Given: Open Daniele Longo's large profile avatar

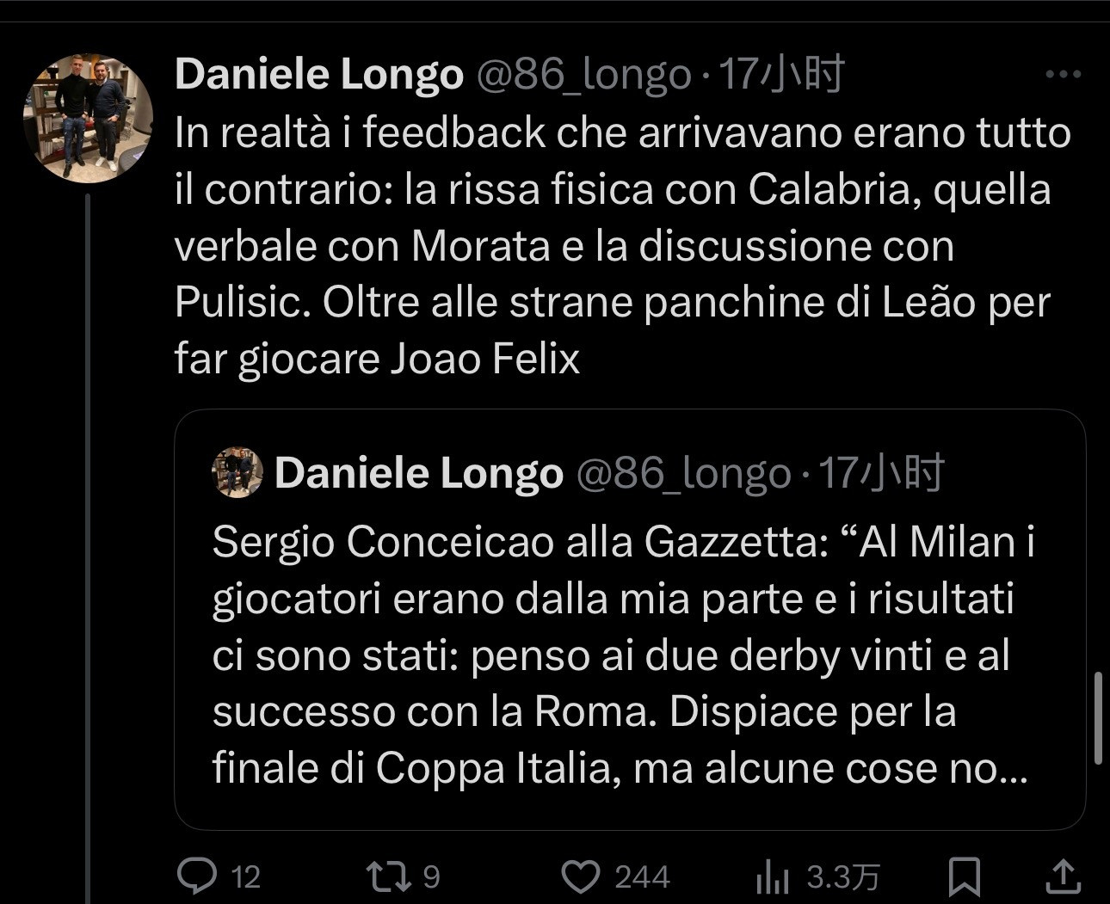Looking at the screenshot, I should [88, 118].
